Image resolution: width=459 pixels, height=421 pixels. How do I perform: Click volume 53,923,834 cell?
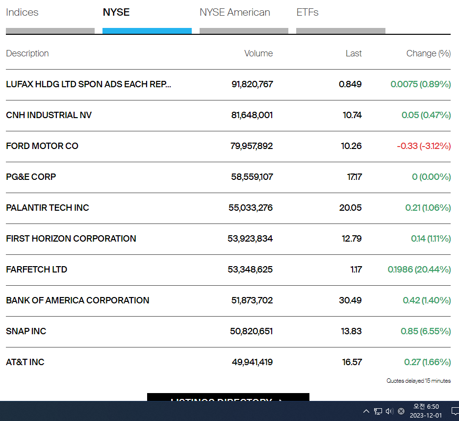pyautogui.click(x=250, y=239)
